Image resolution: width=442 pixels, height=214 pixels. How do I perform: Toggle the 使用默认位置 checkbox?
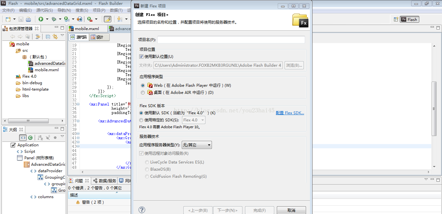point(141,57)
